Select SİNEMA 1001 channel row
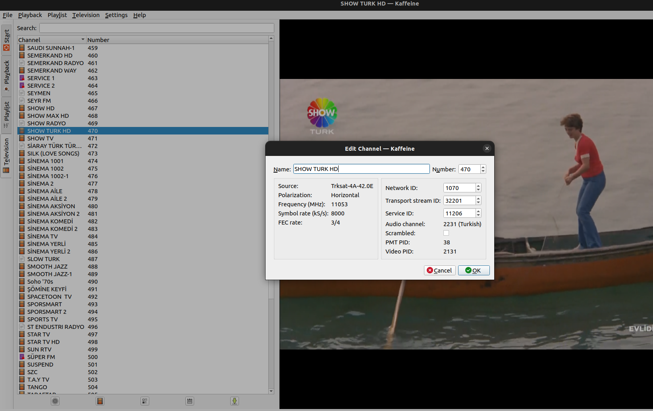 coord(143,161)
